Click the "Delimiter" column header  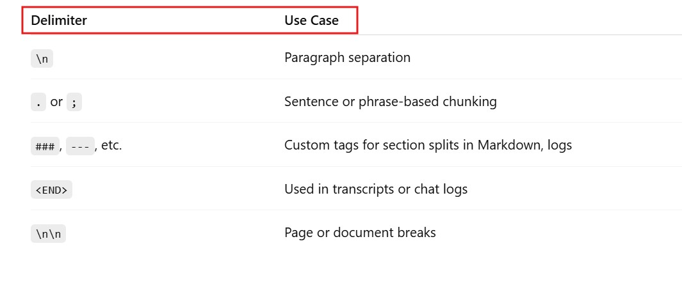point(59,20)
